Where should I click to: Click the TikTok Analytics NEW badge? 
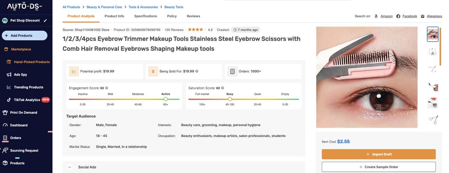[46, 100]
